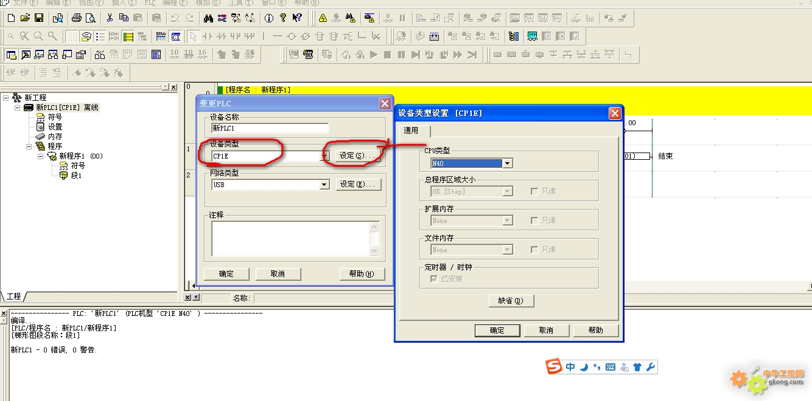Save the project with the floppy disk icon

[x=39, y=18]
